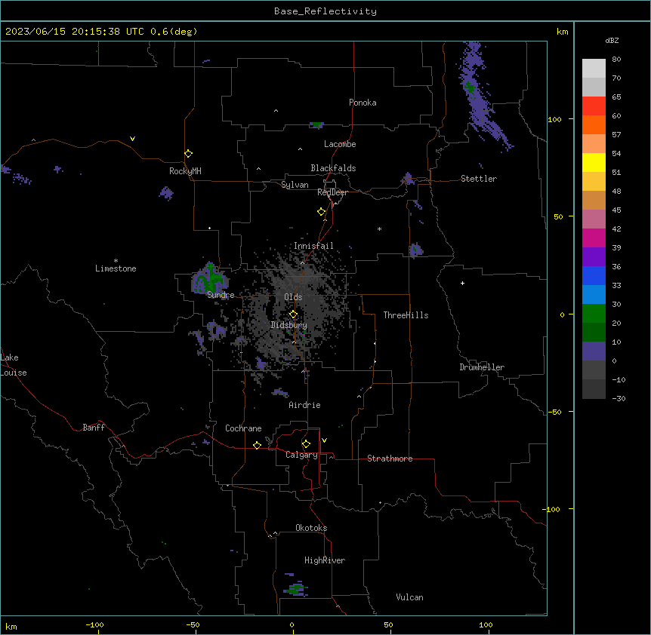The image size is (651, 635).
Task: Click the red 65 dBZ legend swatch
Action: (594, 106)
